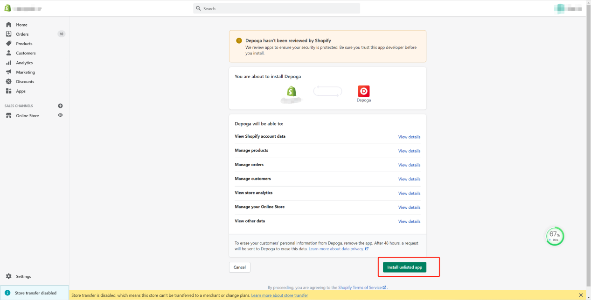Viewport: 591px width, 300px height.
Task: Click the Home house icon
Action: tap(8, 25)
